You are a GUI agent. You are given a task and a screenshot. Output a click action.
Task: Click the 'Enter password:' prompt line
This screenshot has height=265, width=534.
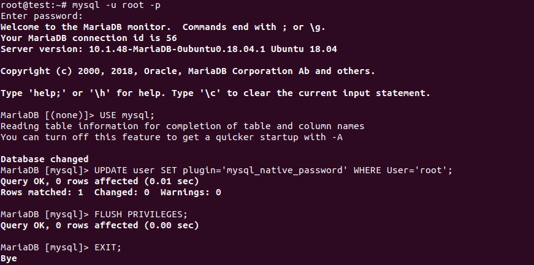pyautogui.click(x=42, y=16)
